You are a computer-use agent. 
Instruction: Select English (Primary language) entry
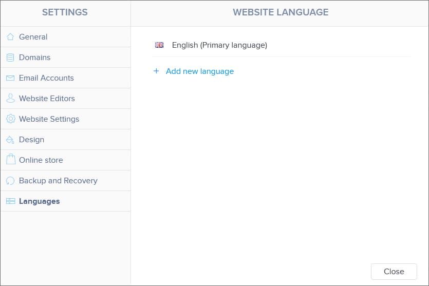(x=219, y=45)
